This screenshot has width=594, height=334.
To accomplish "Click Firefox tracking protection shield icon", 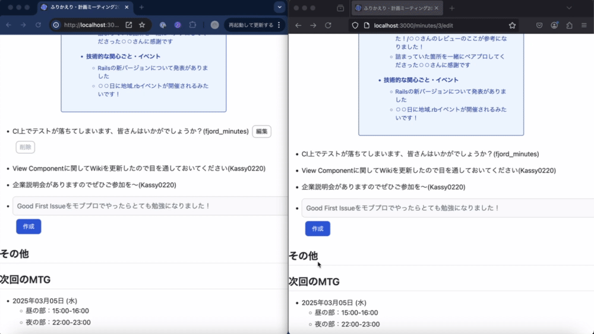I will point(355,26).
